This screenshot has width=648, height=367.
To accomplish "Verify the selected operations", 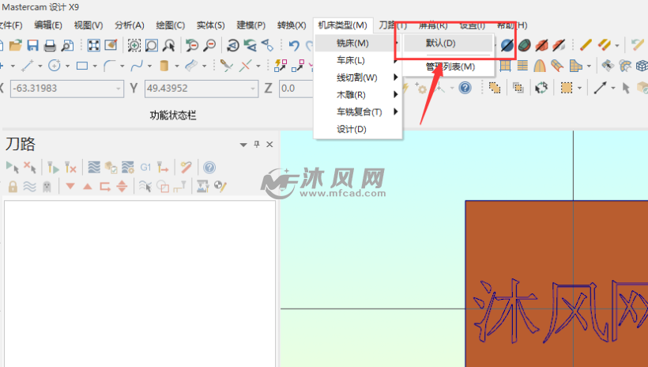I will (111, 168).
